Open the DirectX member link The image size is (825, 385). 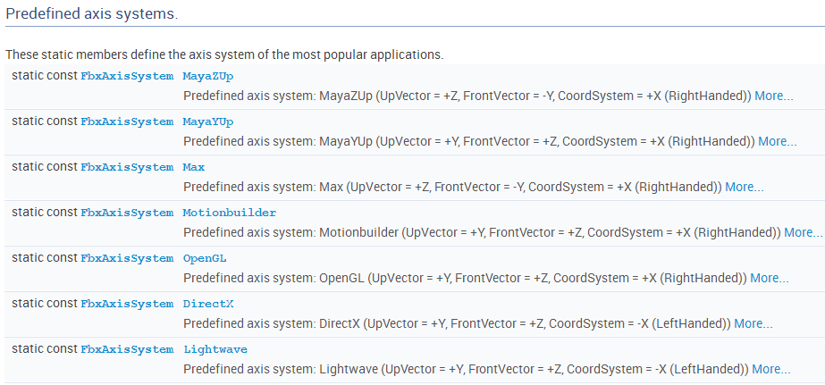click(x=208, y=304)
